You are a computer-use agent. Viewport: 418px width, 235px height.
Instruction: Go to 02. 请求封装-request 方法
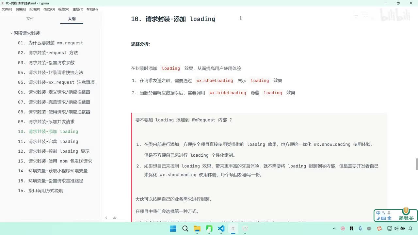[48, 53]
